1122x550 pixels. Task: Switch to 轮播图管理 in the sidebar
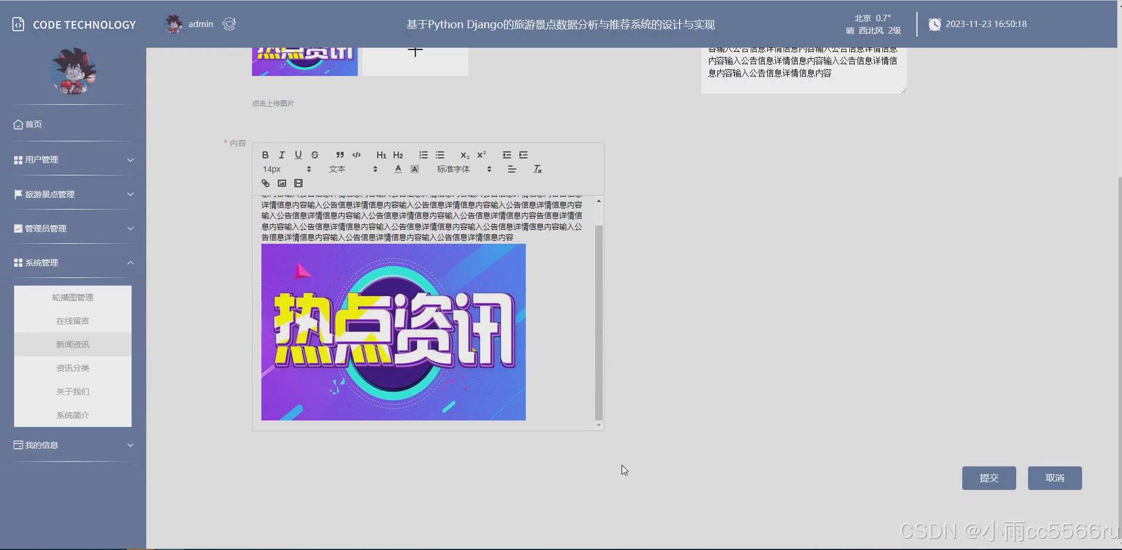[73, 297]
